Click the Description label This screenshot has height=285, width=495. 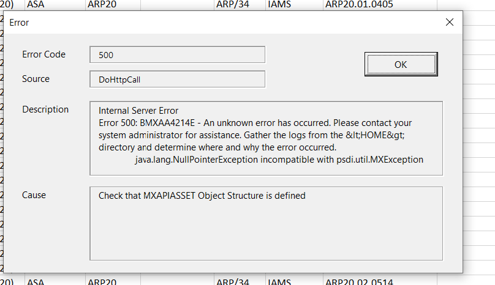tap(45, 109)
